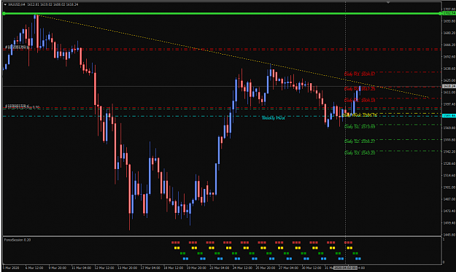Screen dimensions: 456x272
Task: Click the upper order label near red line
Action: click(x=18, y=47)
